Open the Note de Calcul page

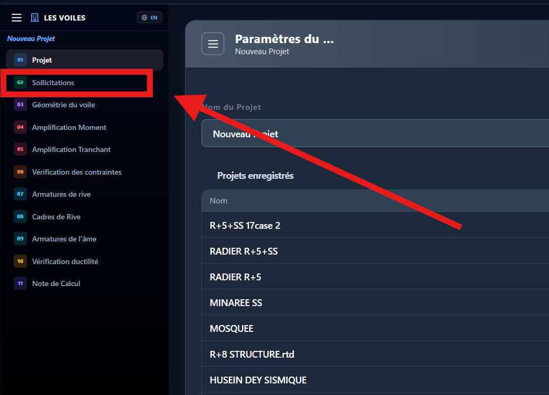click(x=56, y=283)
